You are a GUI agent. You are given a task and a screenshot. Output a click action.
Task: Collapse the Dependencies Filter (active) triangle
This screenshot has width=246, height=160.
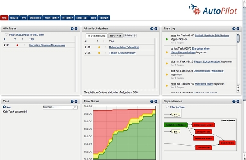[x=167, y=107]
